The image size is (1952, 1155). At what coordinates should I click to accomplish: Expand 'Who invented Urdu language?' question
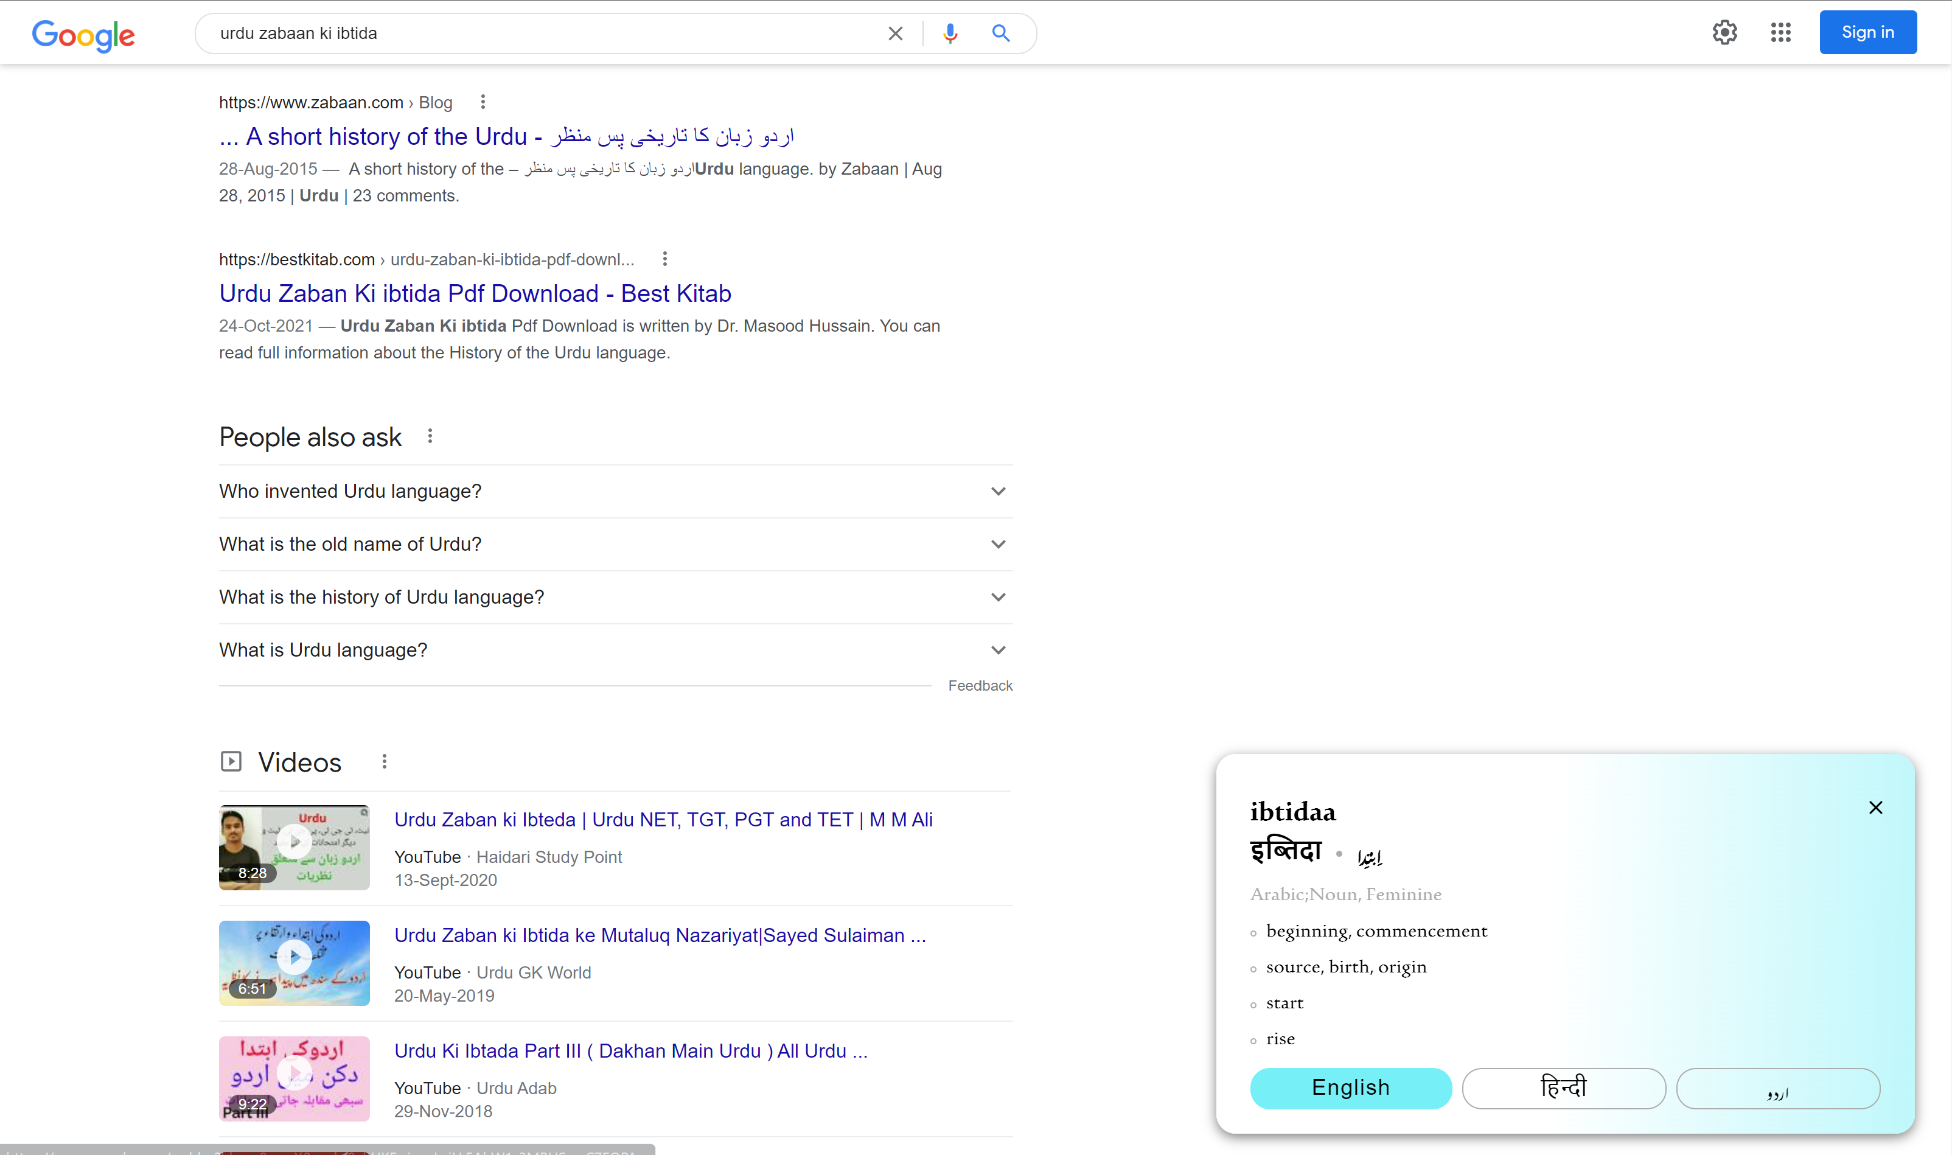[998, 491]
